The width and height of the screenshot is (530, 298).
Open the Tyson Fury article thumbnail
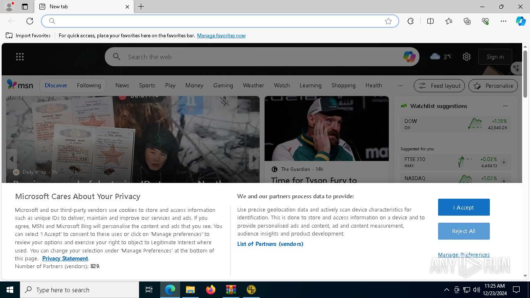pos(327,128)
